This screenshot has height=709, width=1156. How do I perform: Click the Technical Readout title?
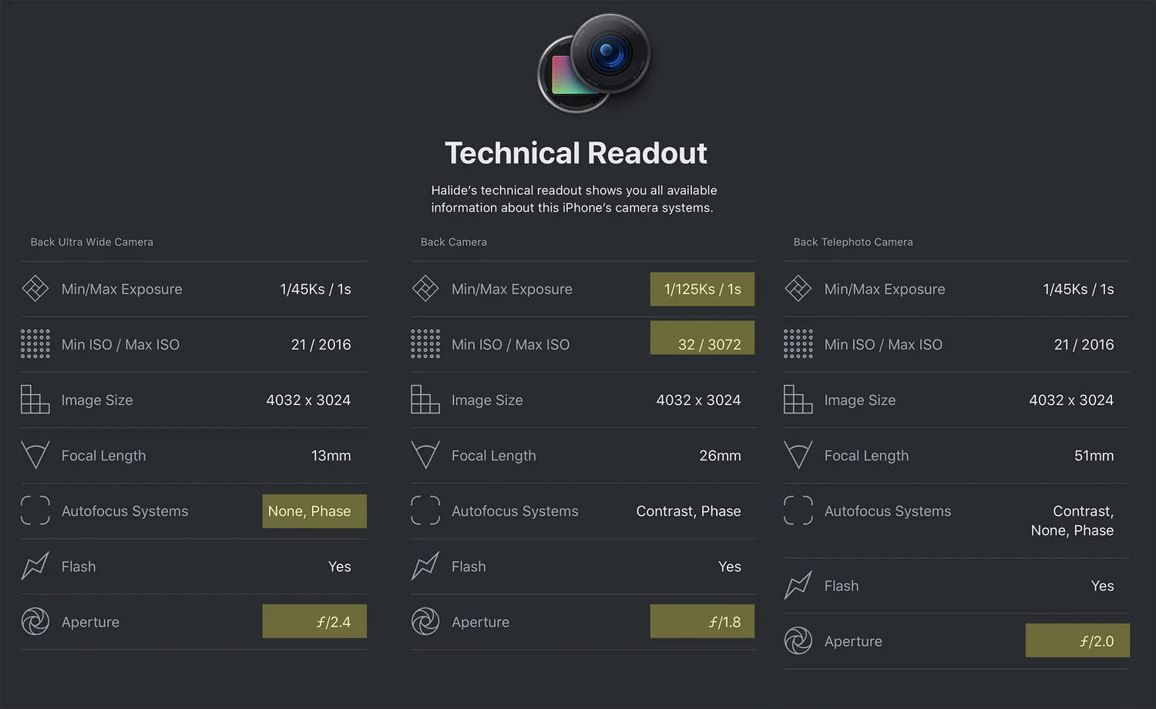[x=576, y=153]
